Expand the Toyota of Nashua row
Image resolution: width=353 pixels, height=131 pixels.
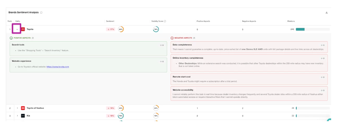(x=17, y=108)
